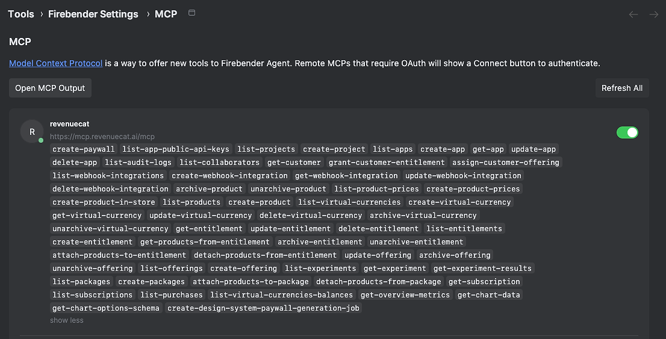Click the create-design-system-paywall-generation-job tag
The height and width of the screenshot is (339, 666).
[x=263, y=308]
